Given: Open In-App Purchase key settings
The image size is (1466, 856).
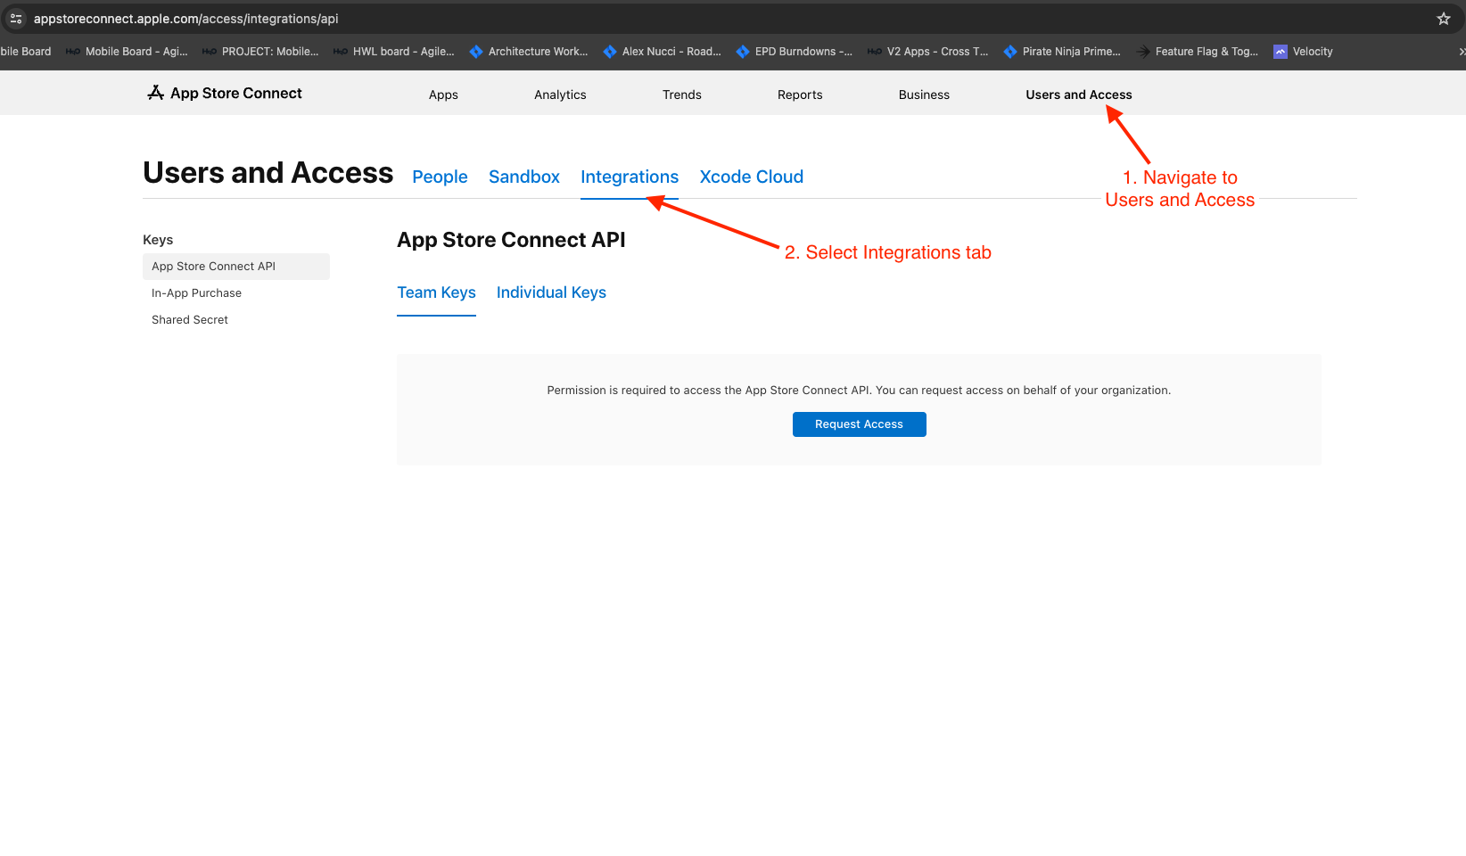Looking at the screenshot, I should (196, 292).
